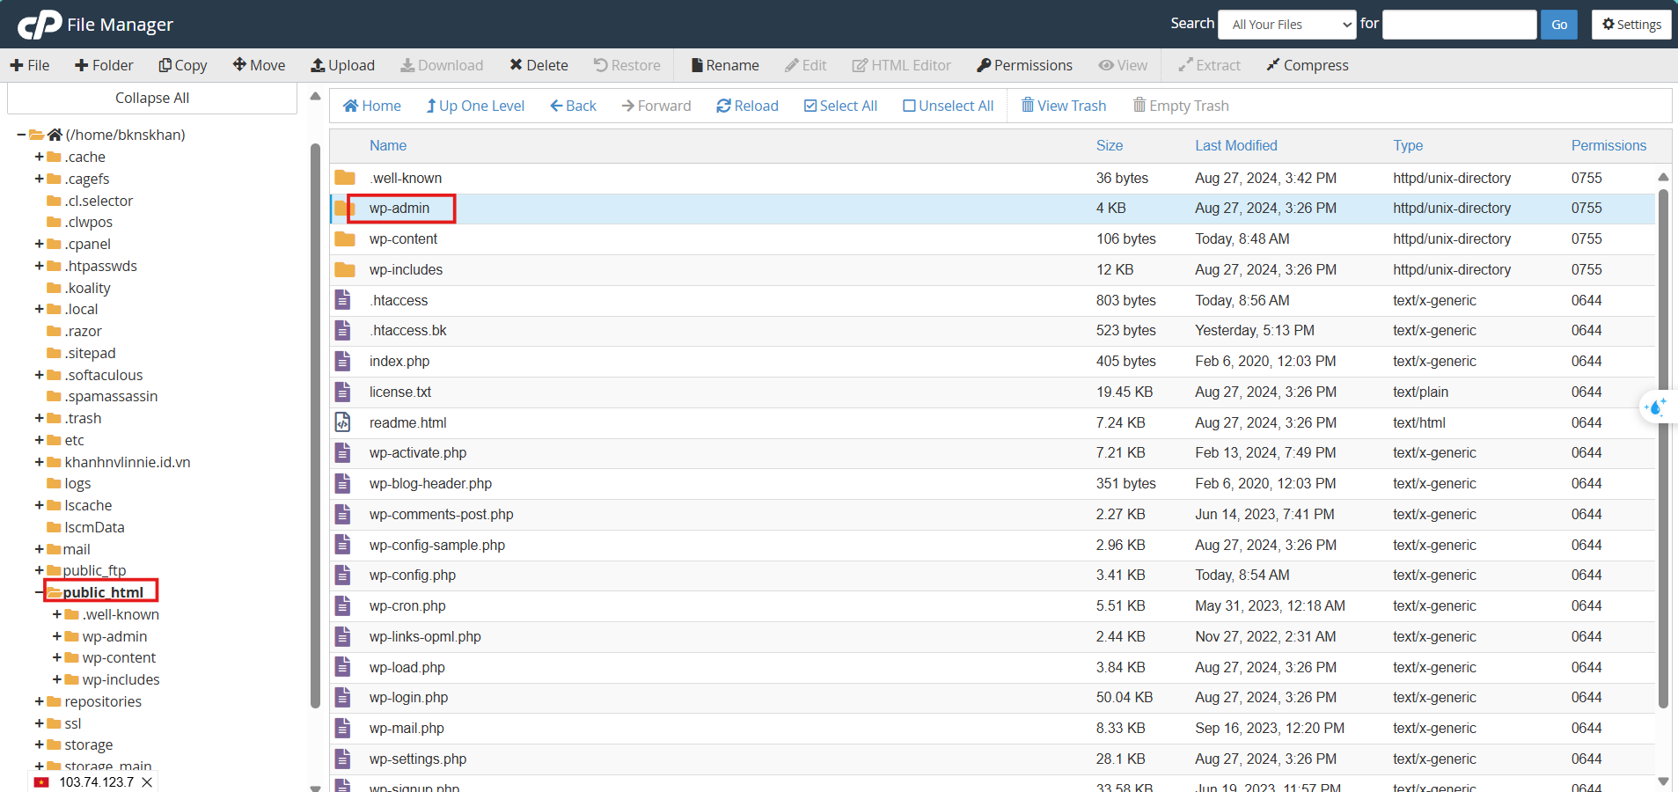Click the wp-config.php file icon
This screenshot has height=792, width=1678.
tap(343, 575)
